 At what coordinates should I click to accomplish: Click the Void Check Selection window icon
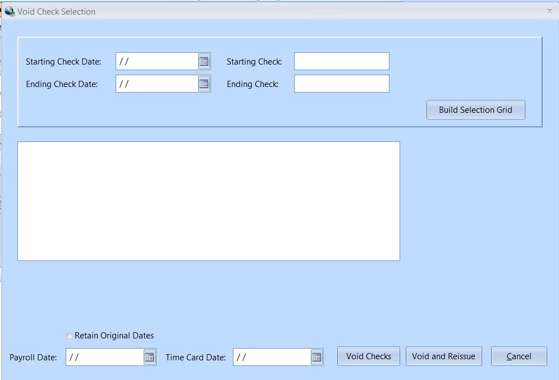click(10, 11)
